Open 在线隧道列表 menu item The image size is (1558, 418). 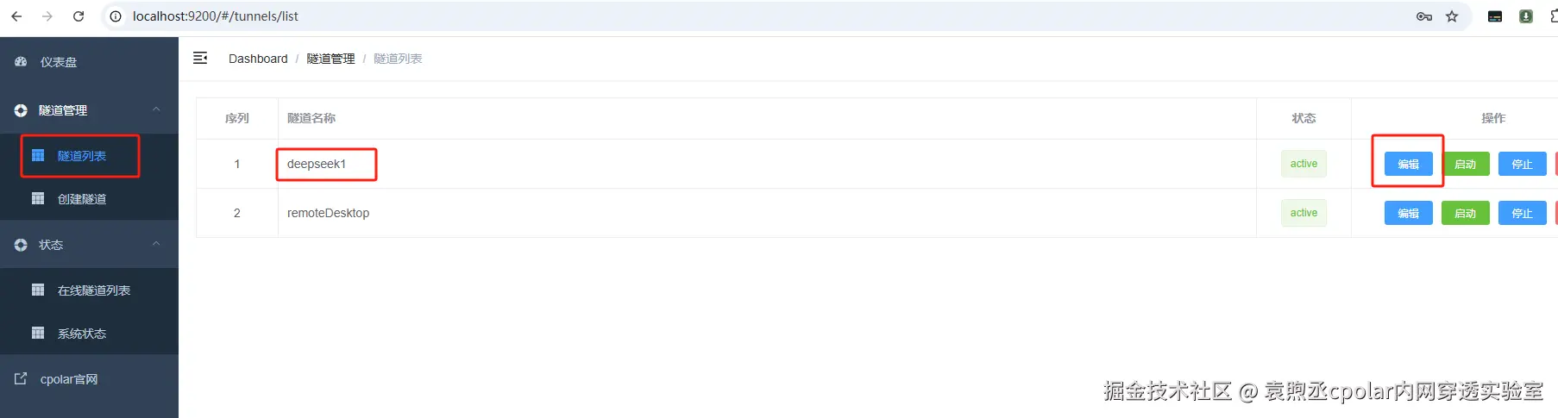pos(93,290)
